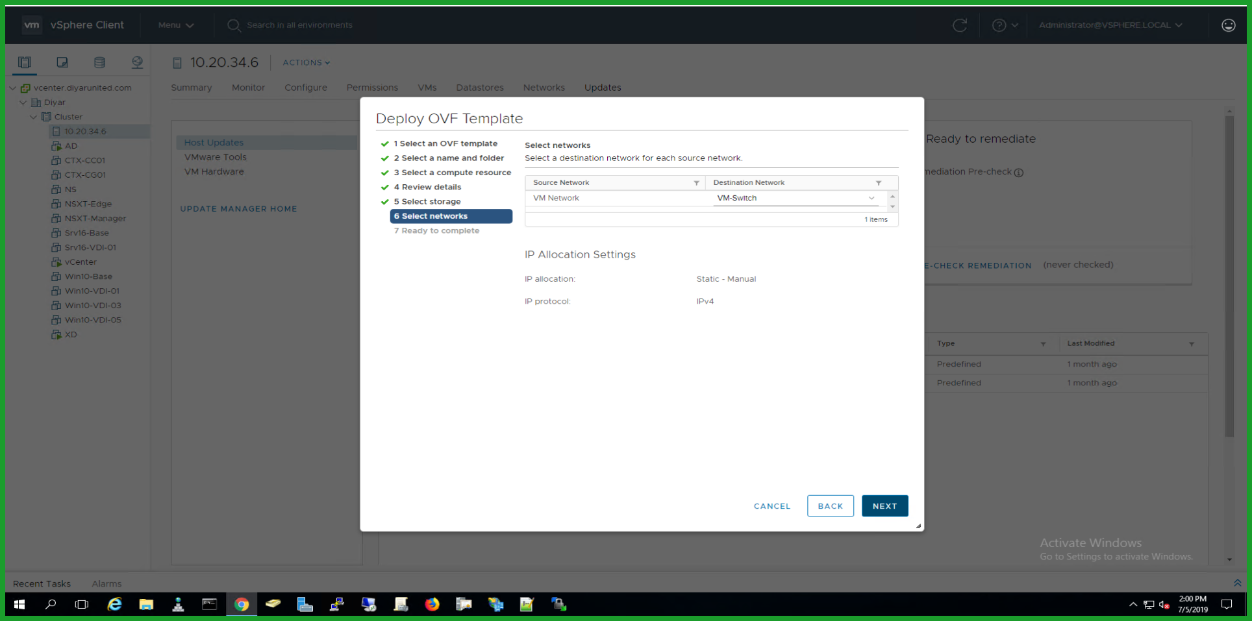Click the vm logo icon

click(x=31, y=25)
